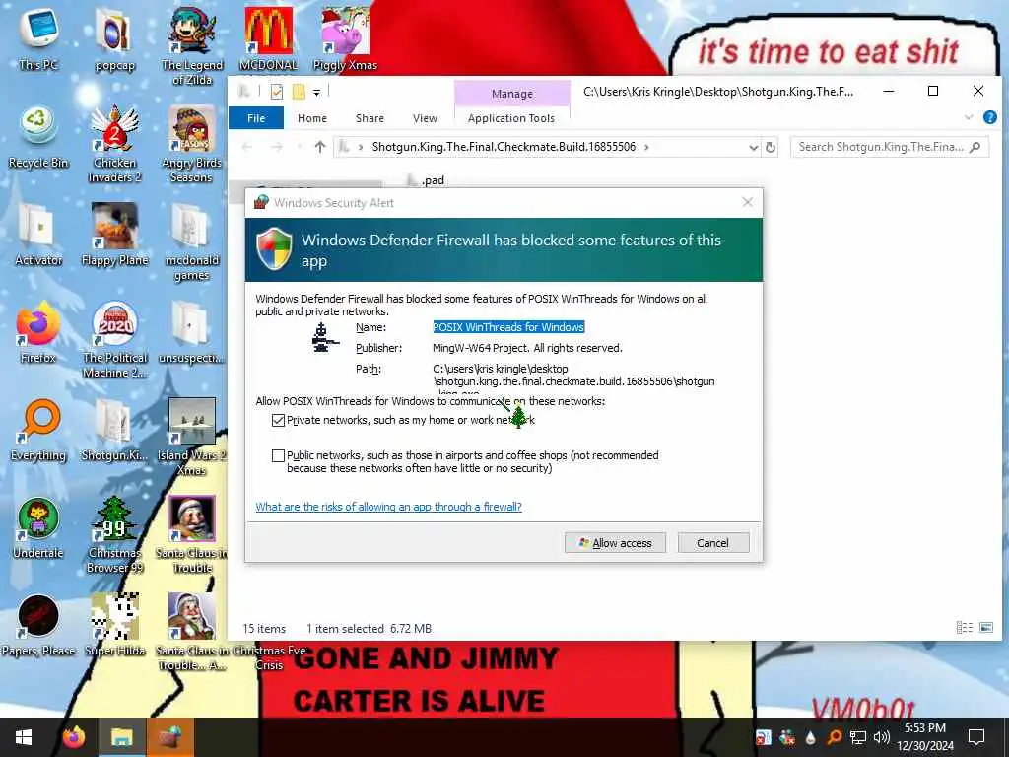1009x757 pixels.
Task: Launch Santa Claus in Trouble shortcut
Action: tap(192, 533)
